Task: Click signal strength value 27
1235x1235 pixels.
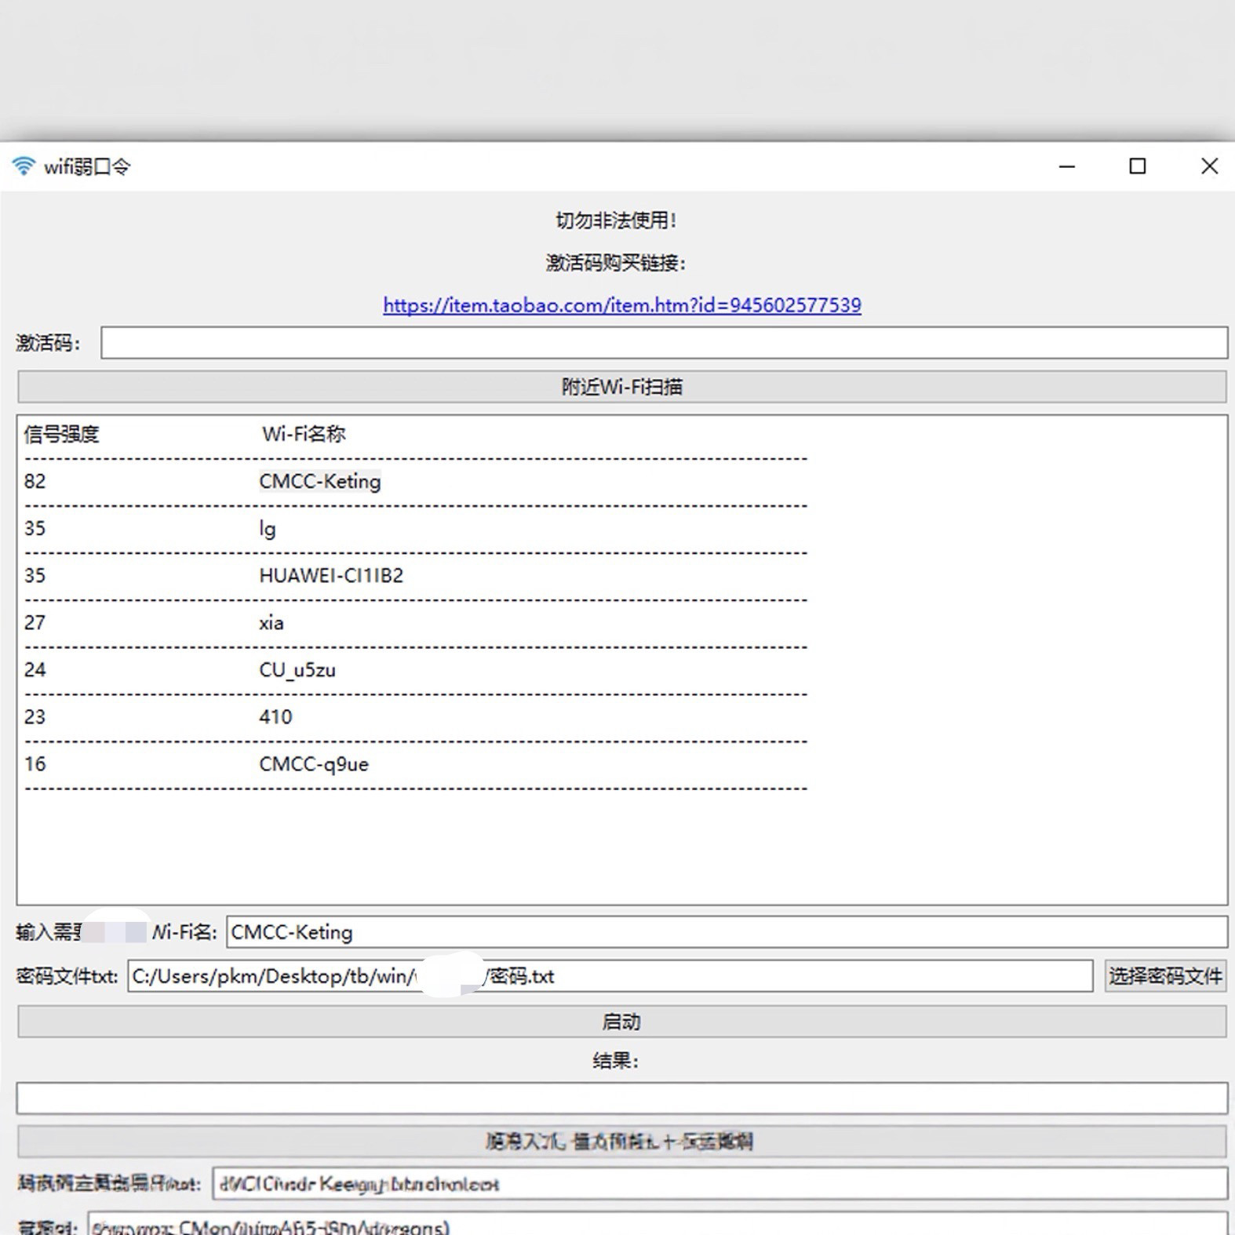Action: pos(35,623)
